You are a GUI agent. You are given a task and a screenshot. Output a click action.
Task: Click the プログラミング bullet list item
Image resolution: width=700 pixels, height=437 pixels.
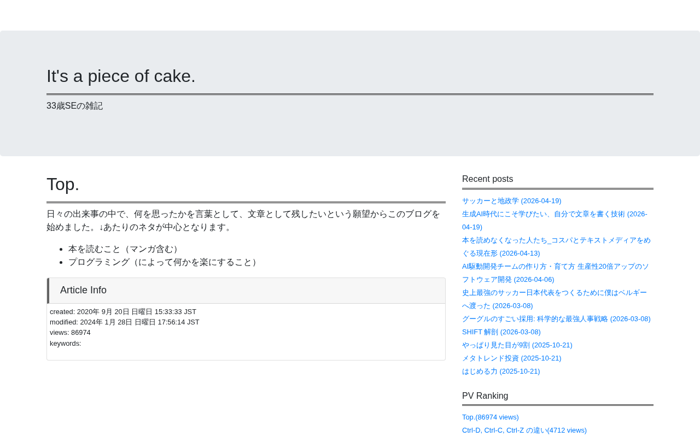[x=164, y=262]
